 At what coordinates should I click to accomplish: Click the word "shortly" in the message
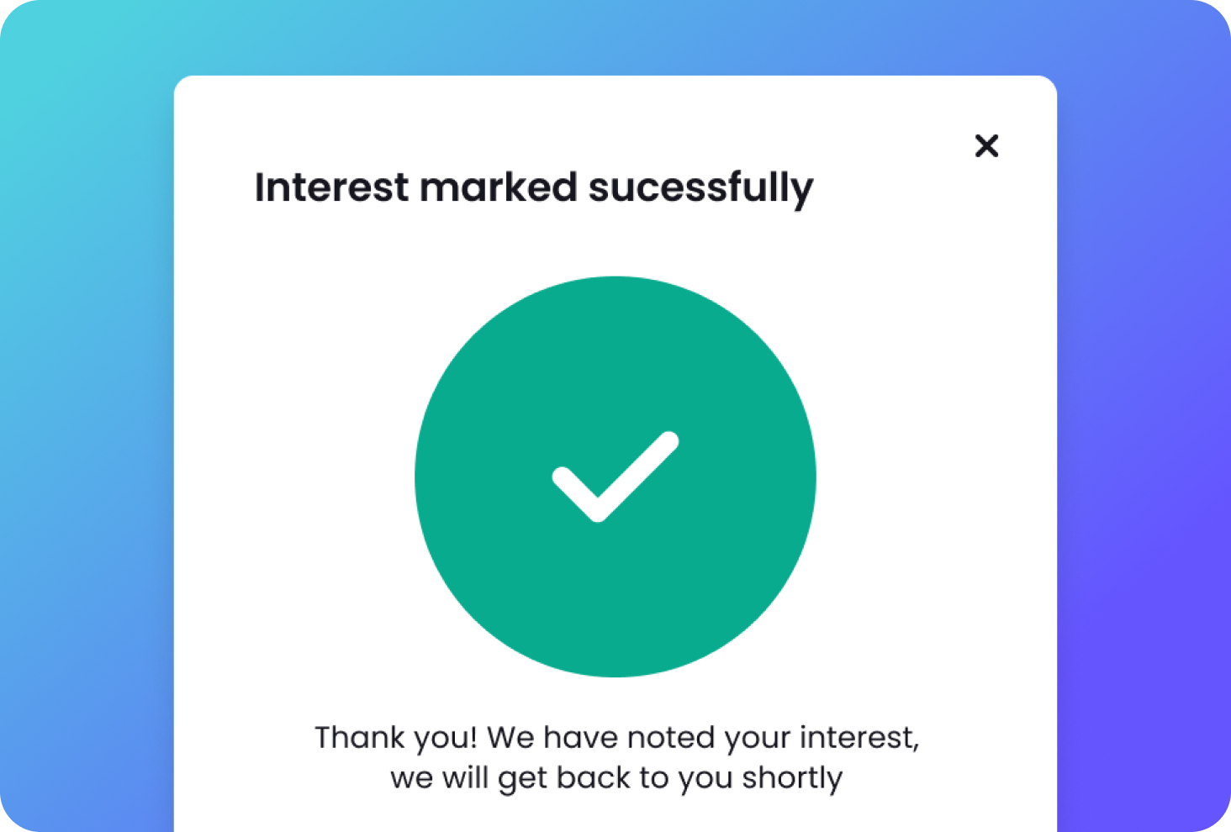(792, 778)
